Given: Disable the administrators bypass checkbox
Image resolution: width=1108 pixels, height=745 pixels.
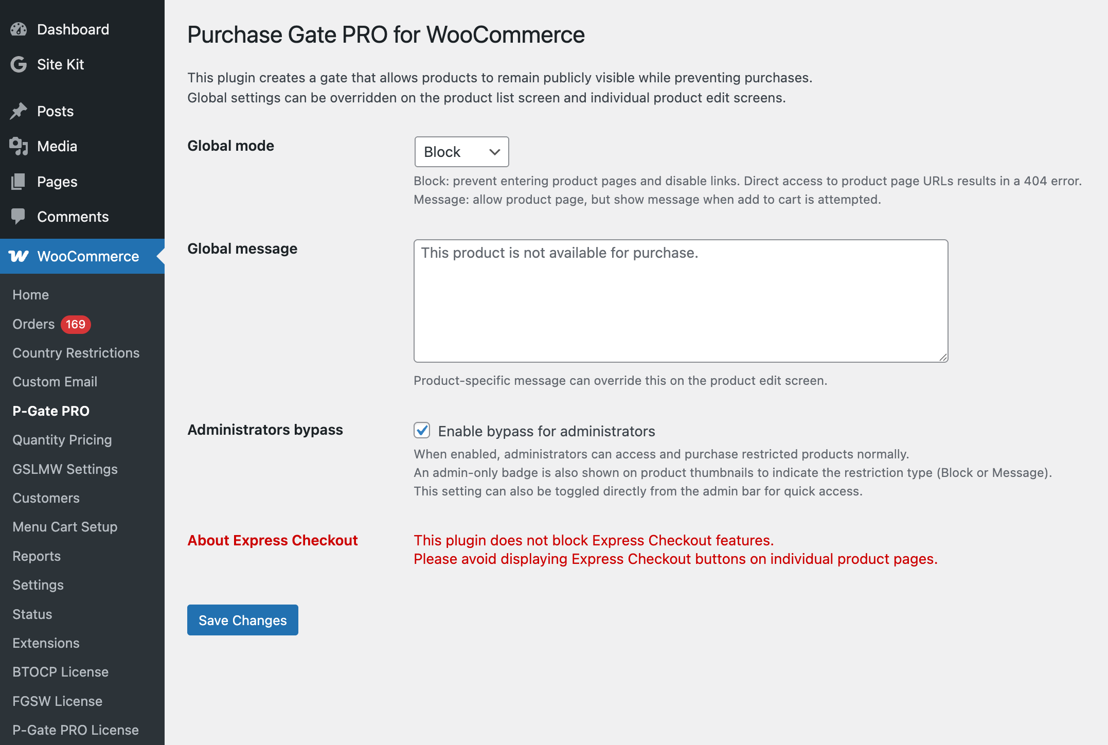Looking at the screenshot, I should pos(422,430).
